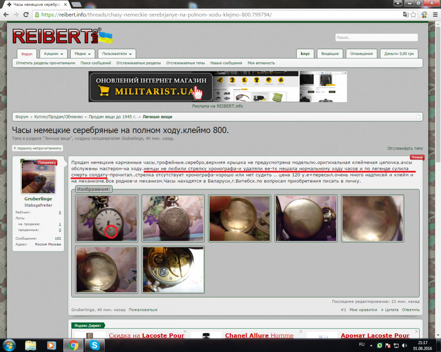
Task: Go back with browser back arrow
Action: pos(6,15)
